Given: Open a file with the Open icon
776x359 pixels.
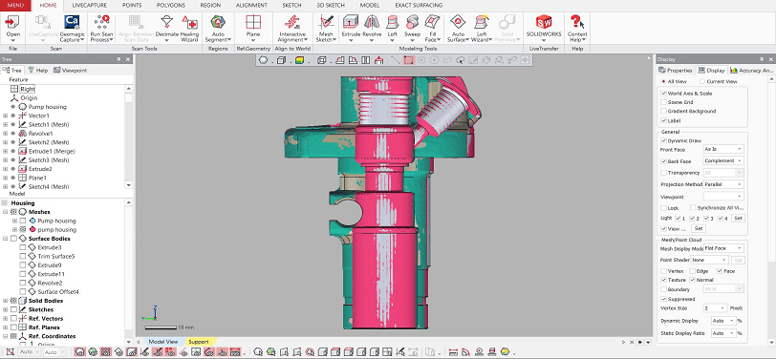Looking at the screenshot, I should (x=12, y=28).
